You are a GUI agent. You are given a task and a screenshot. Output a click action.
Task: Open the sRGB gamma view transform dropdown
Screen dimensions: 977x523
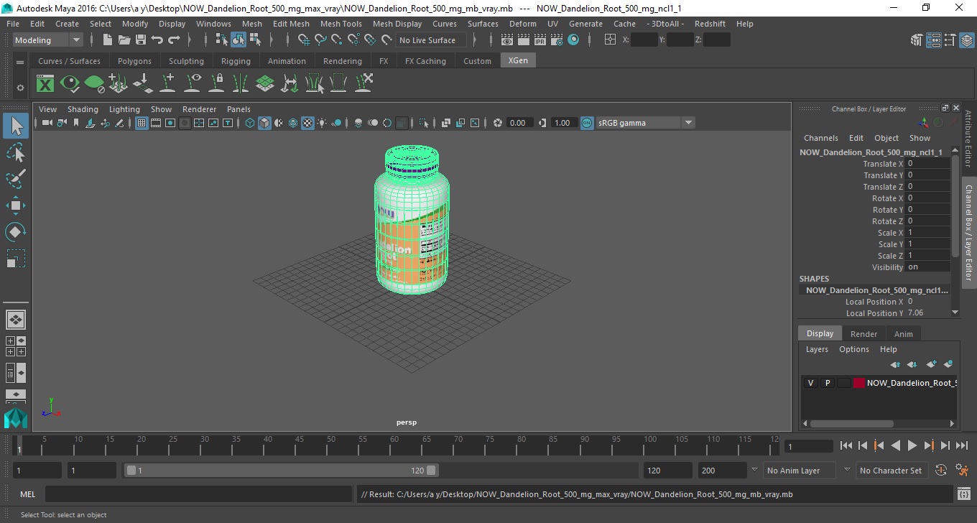(645, 123)
